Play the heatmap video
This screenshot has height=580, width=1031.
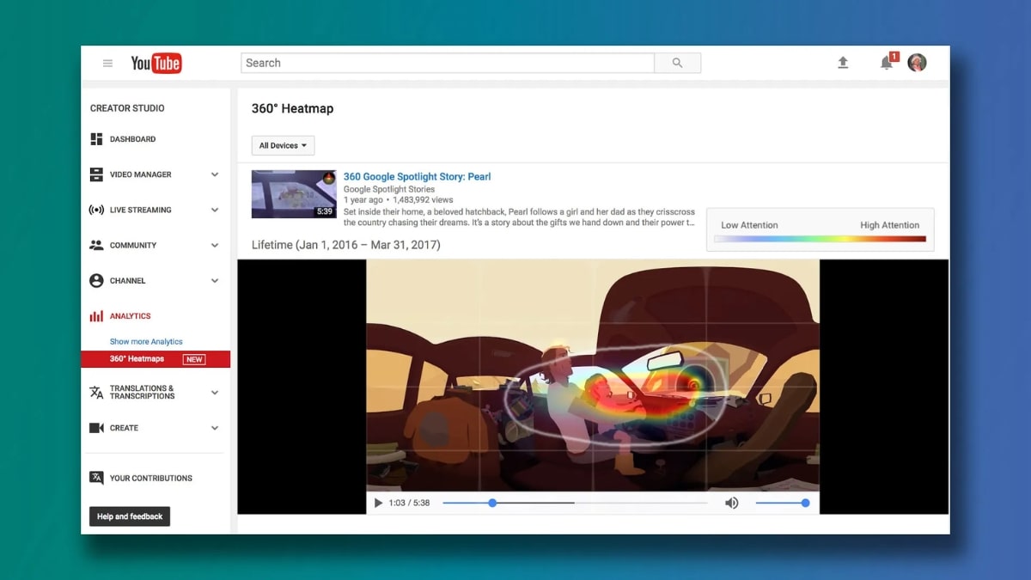378,503
